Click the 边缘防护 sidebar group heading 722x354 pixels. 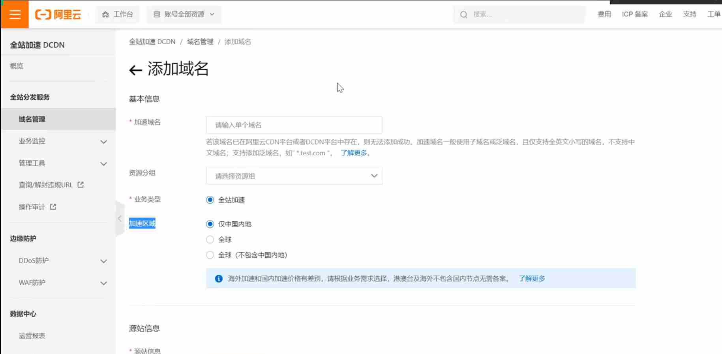point(23,238)
